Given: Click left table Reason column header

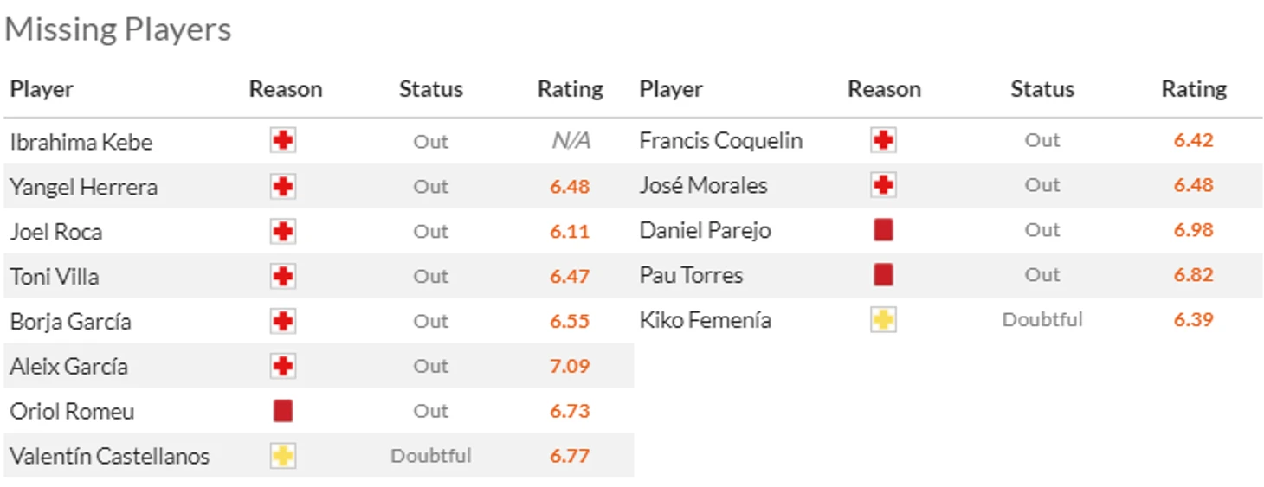Looking at the screenshot, I should pos(286,89).
